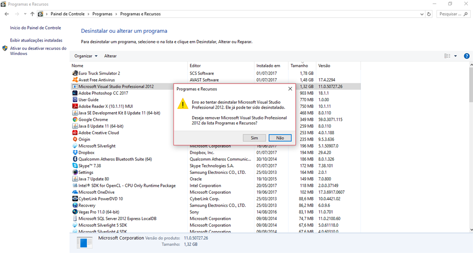Click the refresh icon beside address bar

429,14
